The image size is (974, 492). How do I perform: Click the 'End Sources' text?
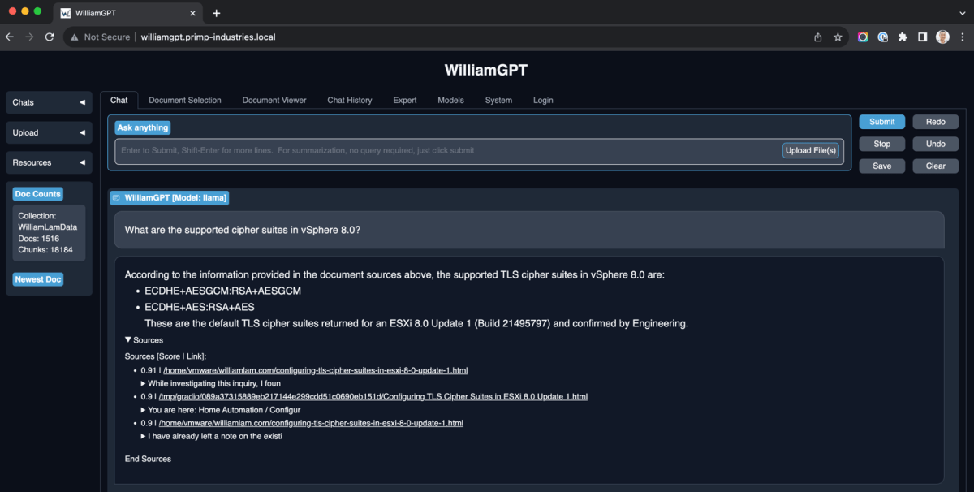tap(148, 459)
